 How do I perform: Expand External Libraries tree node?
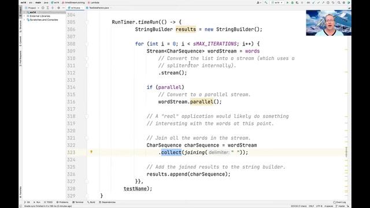click(25, 16)
